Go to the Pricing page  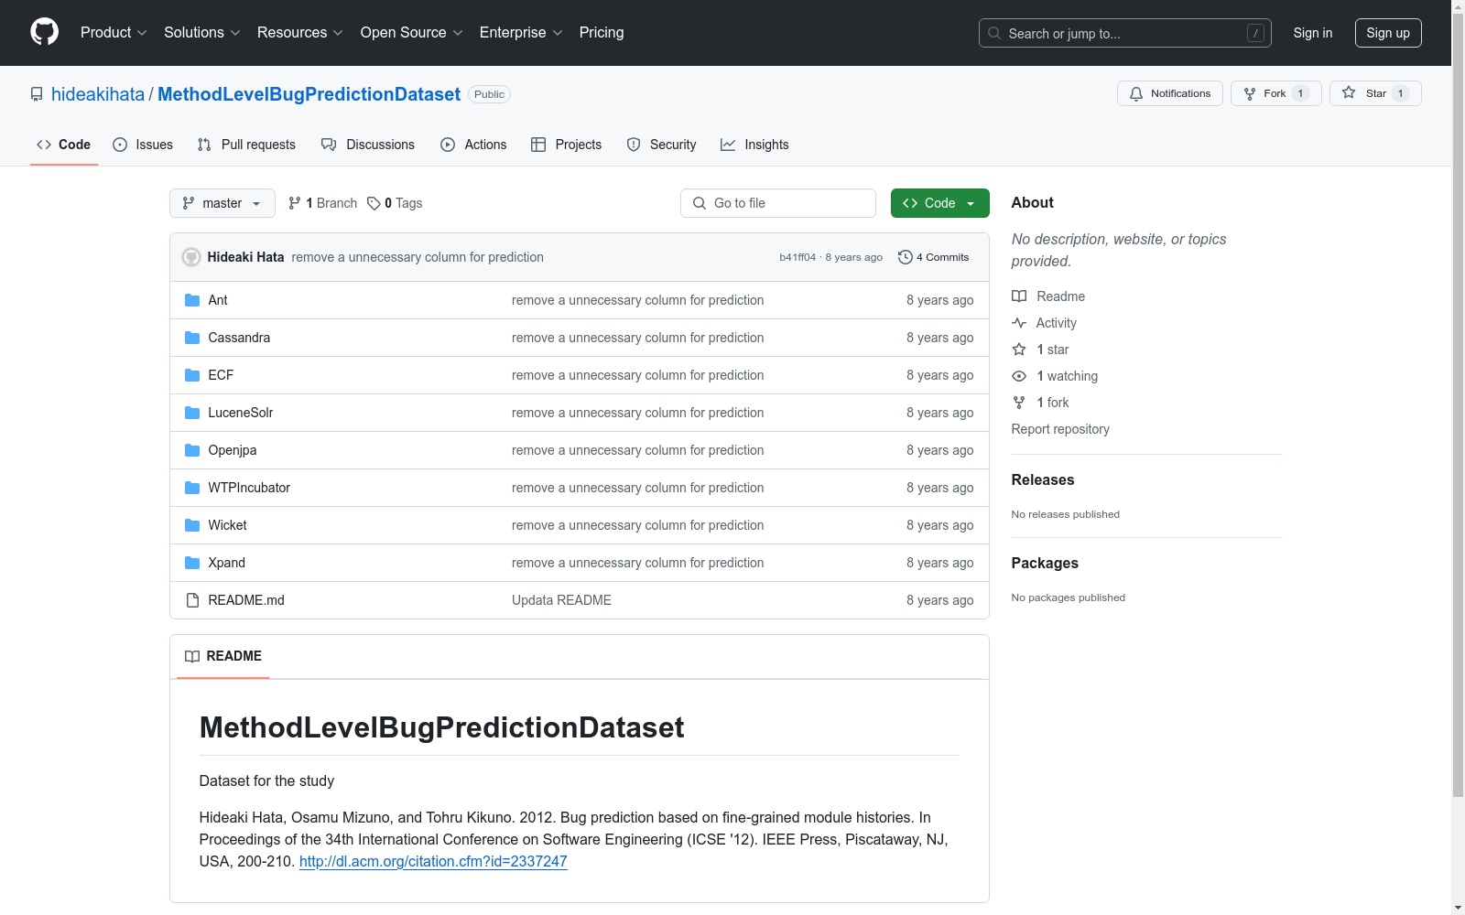[602, 32]
